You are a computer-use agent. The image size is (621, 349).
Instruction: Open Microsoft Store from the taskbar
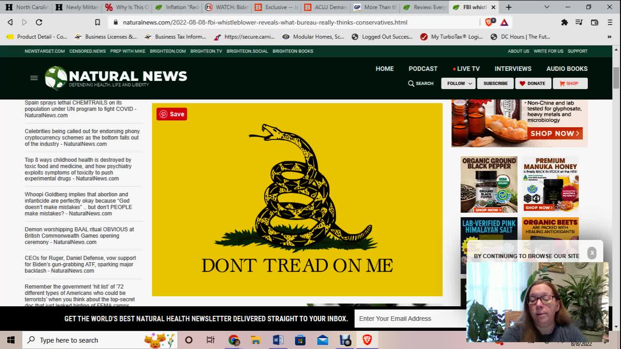(x=300, y=340)
